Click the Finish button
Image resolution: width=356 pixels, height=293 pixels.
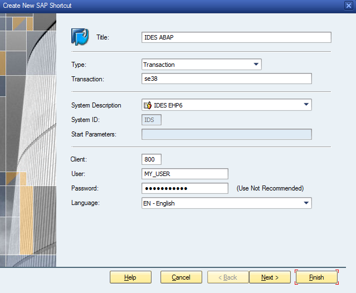(x=316, y=277)
